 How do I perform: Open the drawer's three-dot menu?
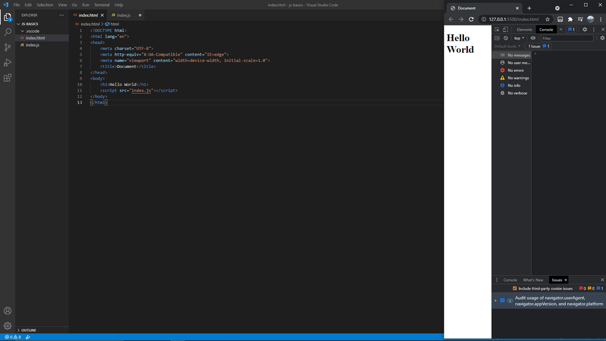(x=497, y=280)
